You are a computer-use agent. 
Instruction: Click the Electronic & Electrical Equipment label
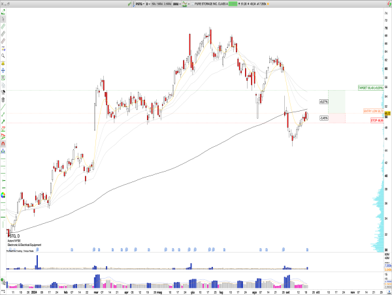click(x=24, y=245)
